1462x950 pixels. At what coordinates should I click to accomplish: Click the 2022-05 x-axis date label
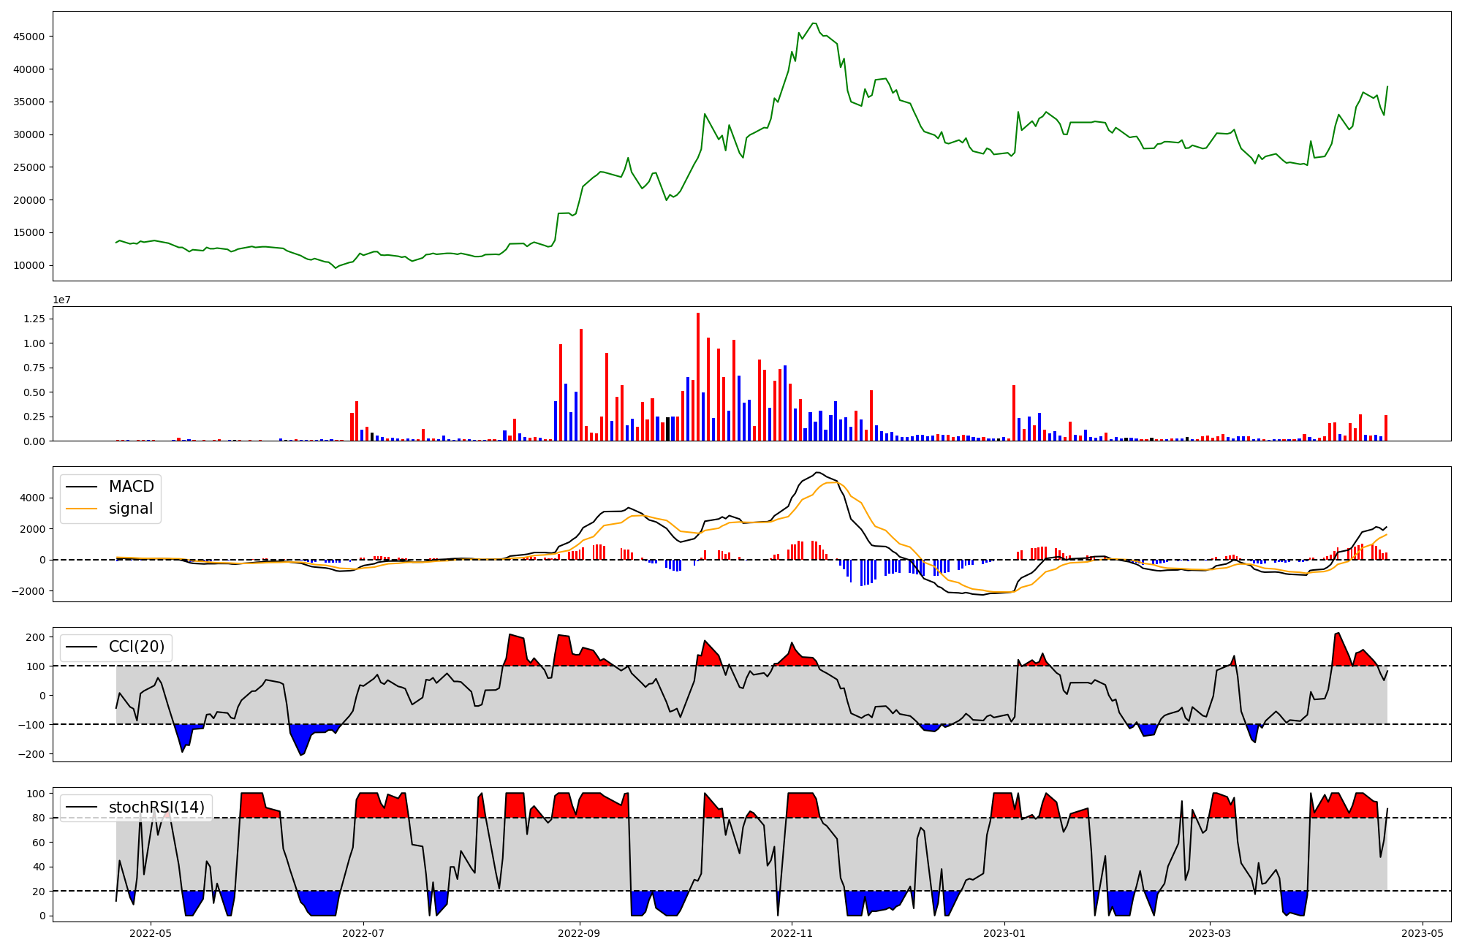pyautogui.click(x=150, y=933)
